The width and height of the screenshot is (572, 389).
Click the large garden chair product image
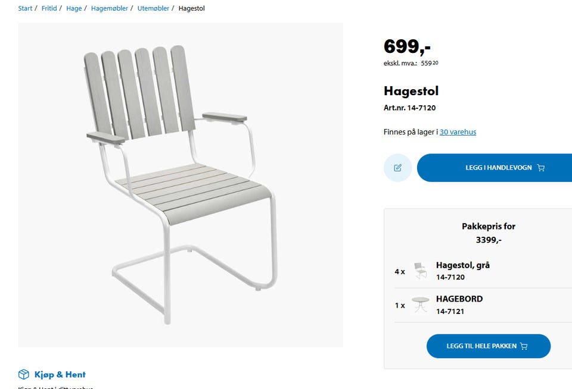pyautogui.click(x=181, y=185)
